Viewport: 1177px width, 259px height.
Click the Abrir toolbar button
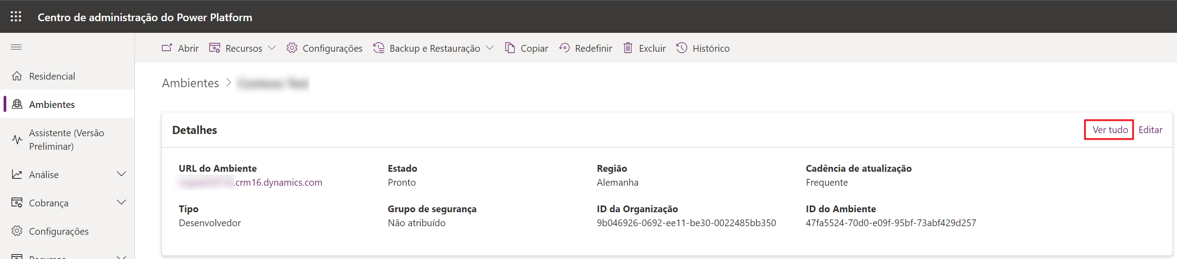click(x=180, y=48)
